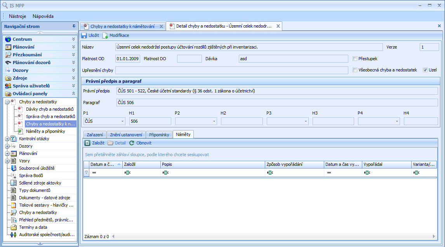Click the Náměty a připomínky icon
445x247 pixels.
(x=20, y=131)
